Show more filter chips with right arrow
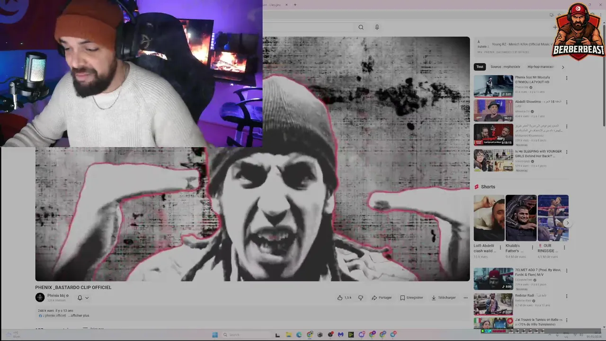Image resolution: width=606 pixels, height=341 pixels. 562,67
